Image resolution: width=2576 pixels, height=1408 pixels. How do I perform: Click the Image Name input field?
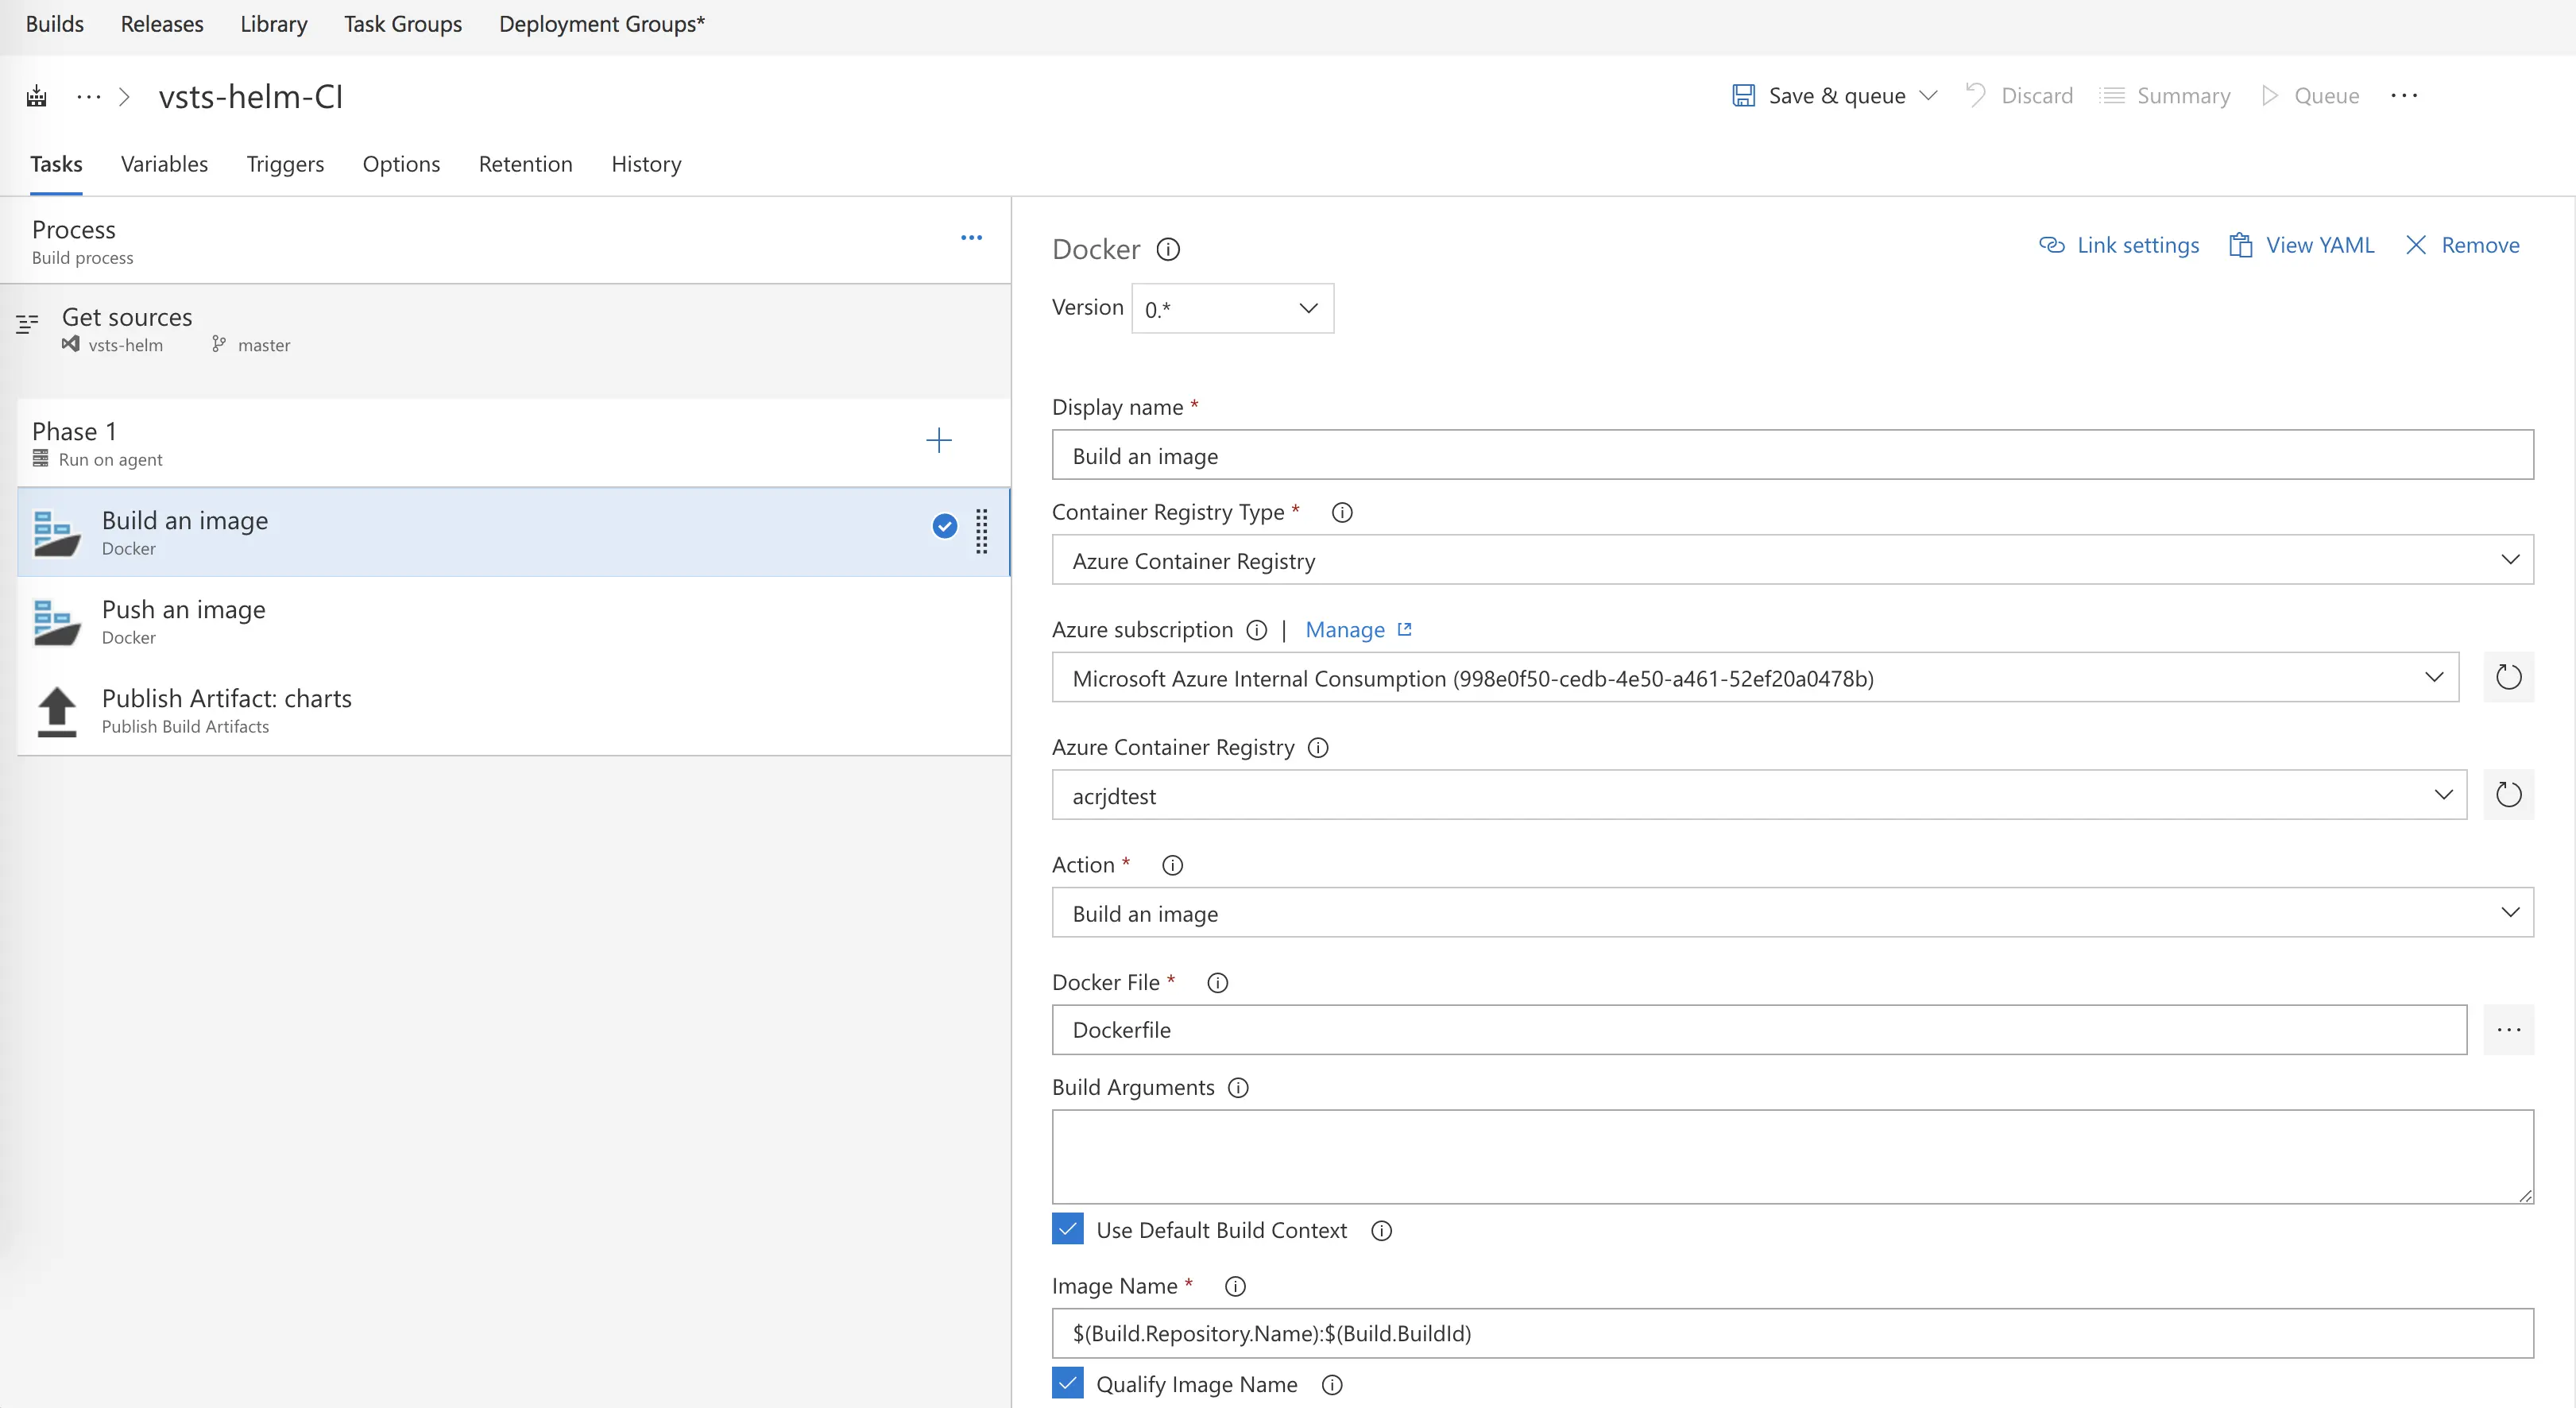[1792, 1333]
